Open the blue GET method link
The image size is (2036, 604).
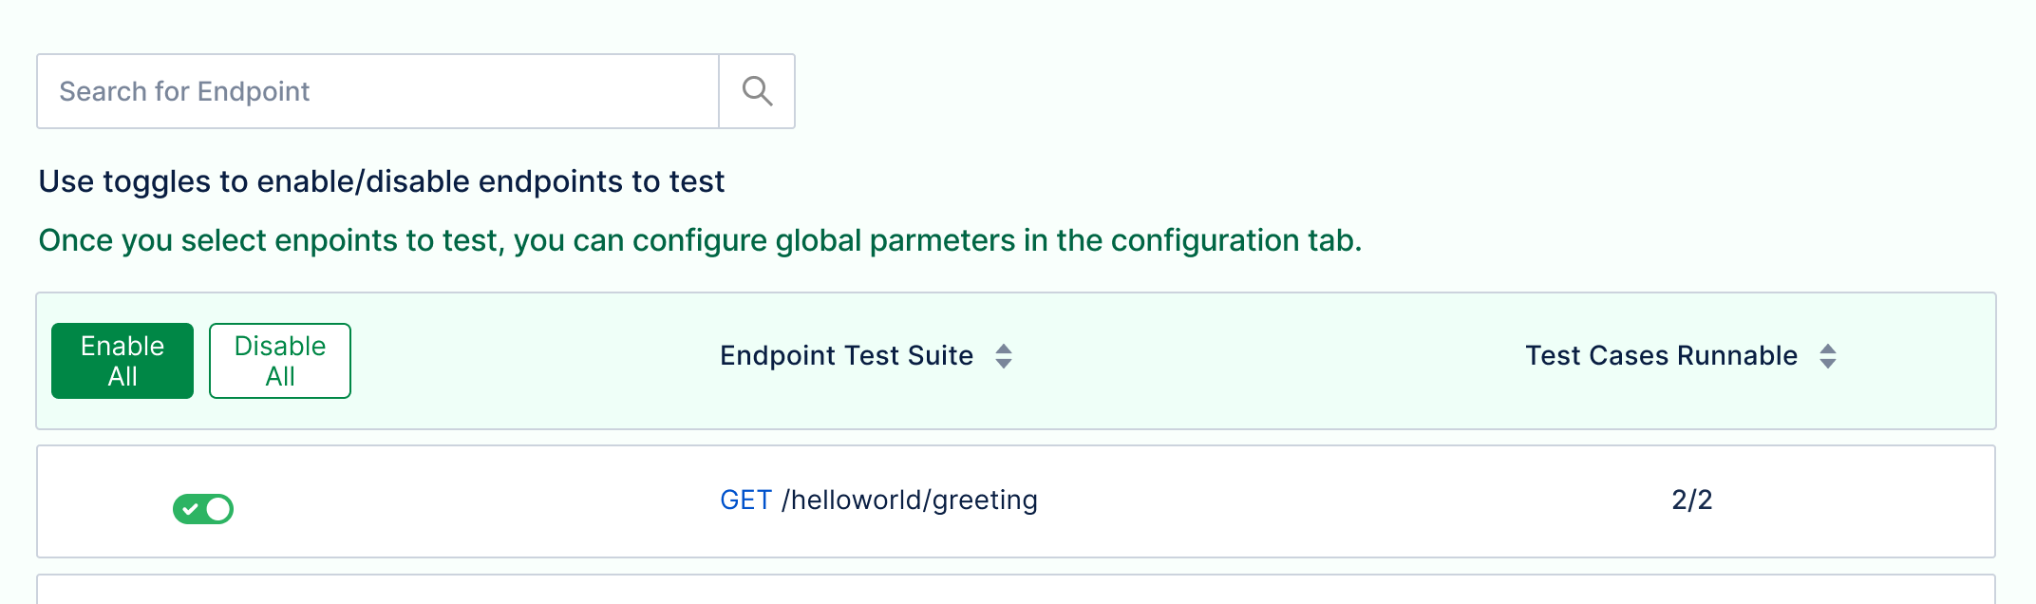(x=745, y=500)
